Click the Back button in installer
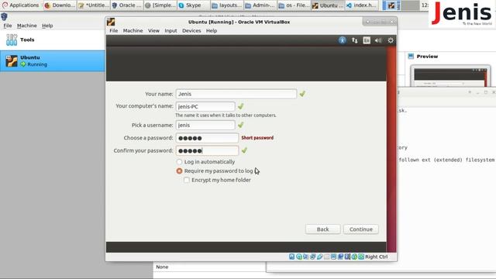496x279 pixels. [322, 229]
